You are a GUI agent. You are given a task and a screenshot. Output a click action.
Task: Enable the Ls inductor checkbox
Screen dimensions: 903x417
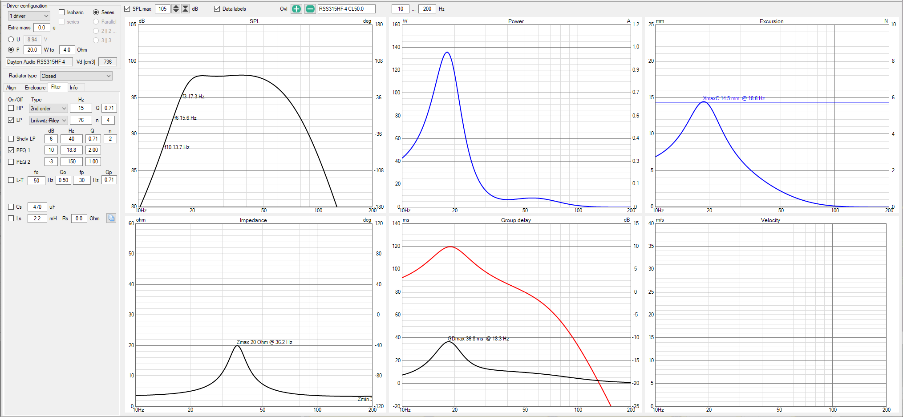click(x=11, y=219)
